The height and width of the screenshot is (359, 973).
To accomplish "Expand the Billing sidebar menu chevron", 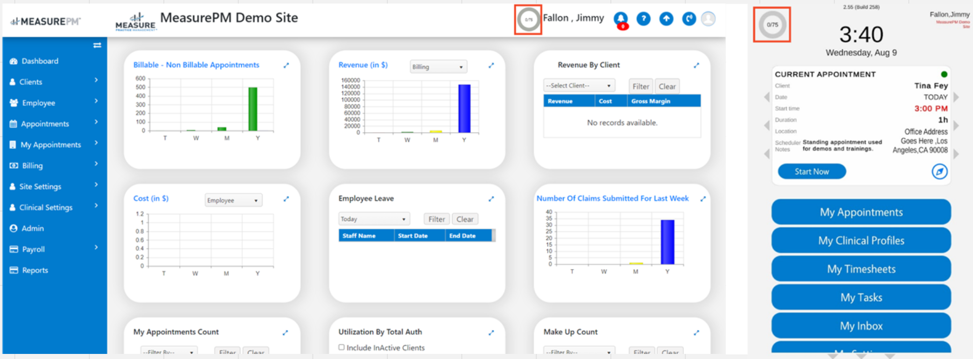I will tap(96, 164).
